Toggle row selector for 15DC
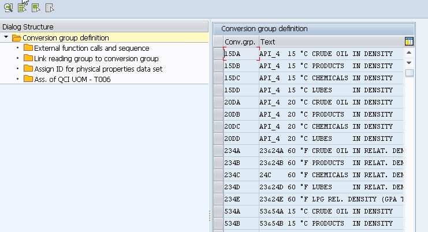 218,78
